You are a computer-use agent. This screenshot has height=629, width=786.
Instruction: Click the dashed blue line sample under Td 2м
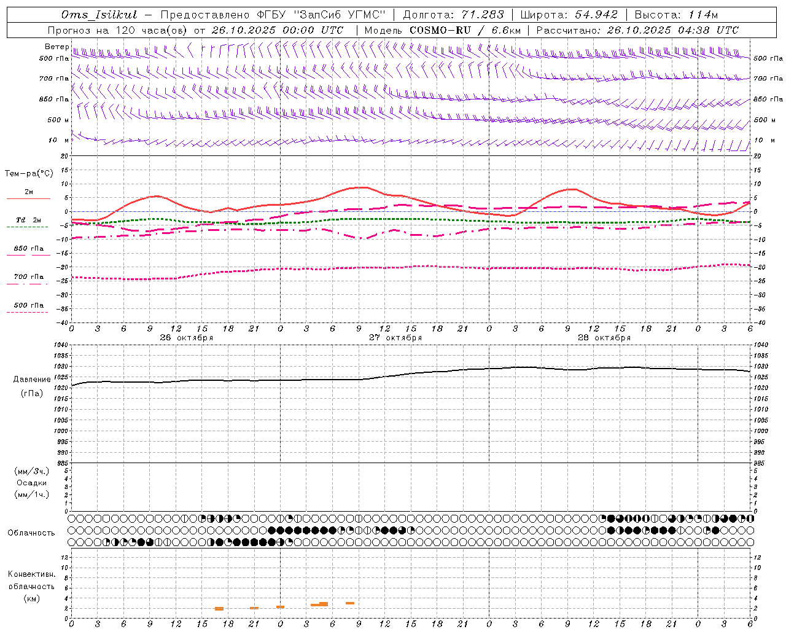coord(28,227)
